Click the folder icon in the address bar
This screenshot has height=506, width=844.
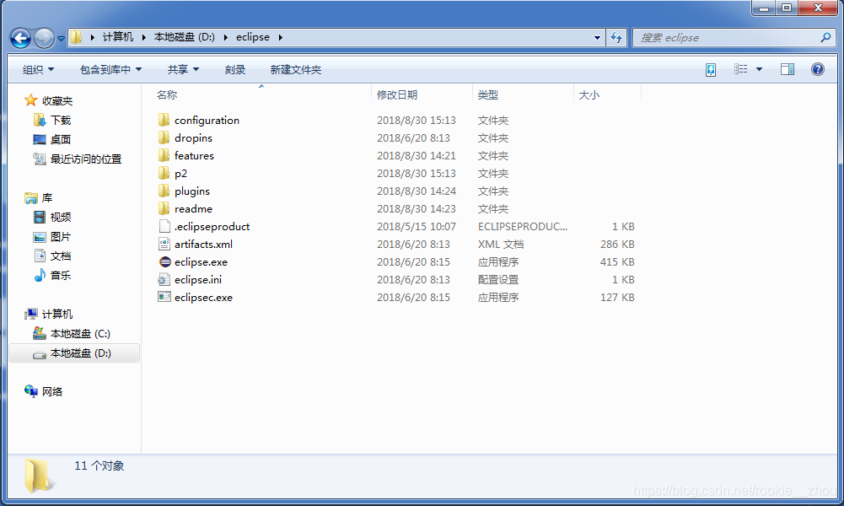tap(77, 37)
